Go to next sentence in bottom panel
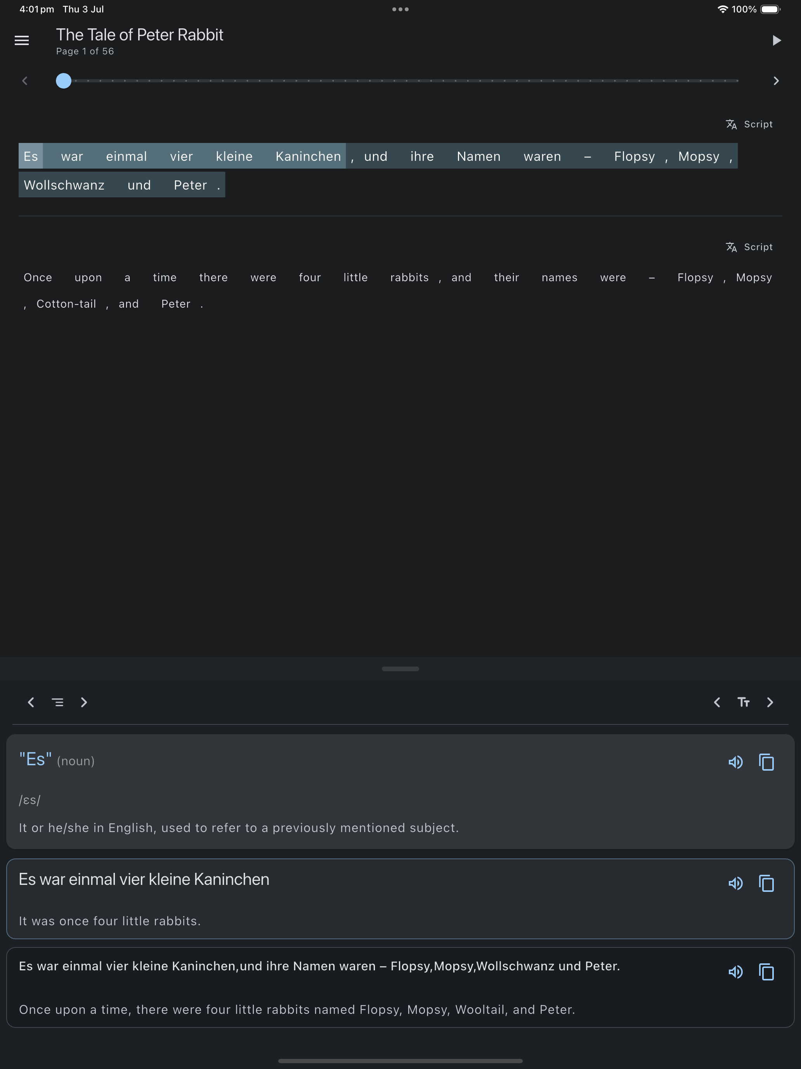The height and width of the screenshot is (1069, 801). click(84, 702)
